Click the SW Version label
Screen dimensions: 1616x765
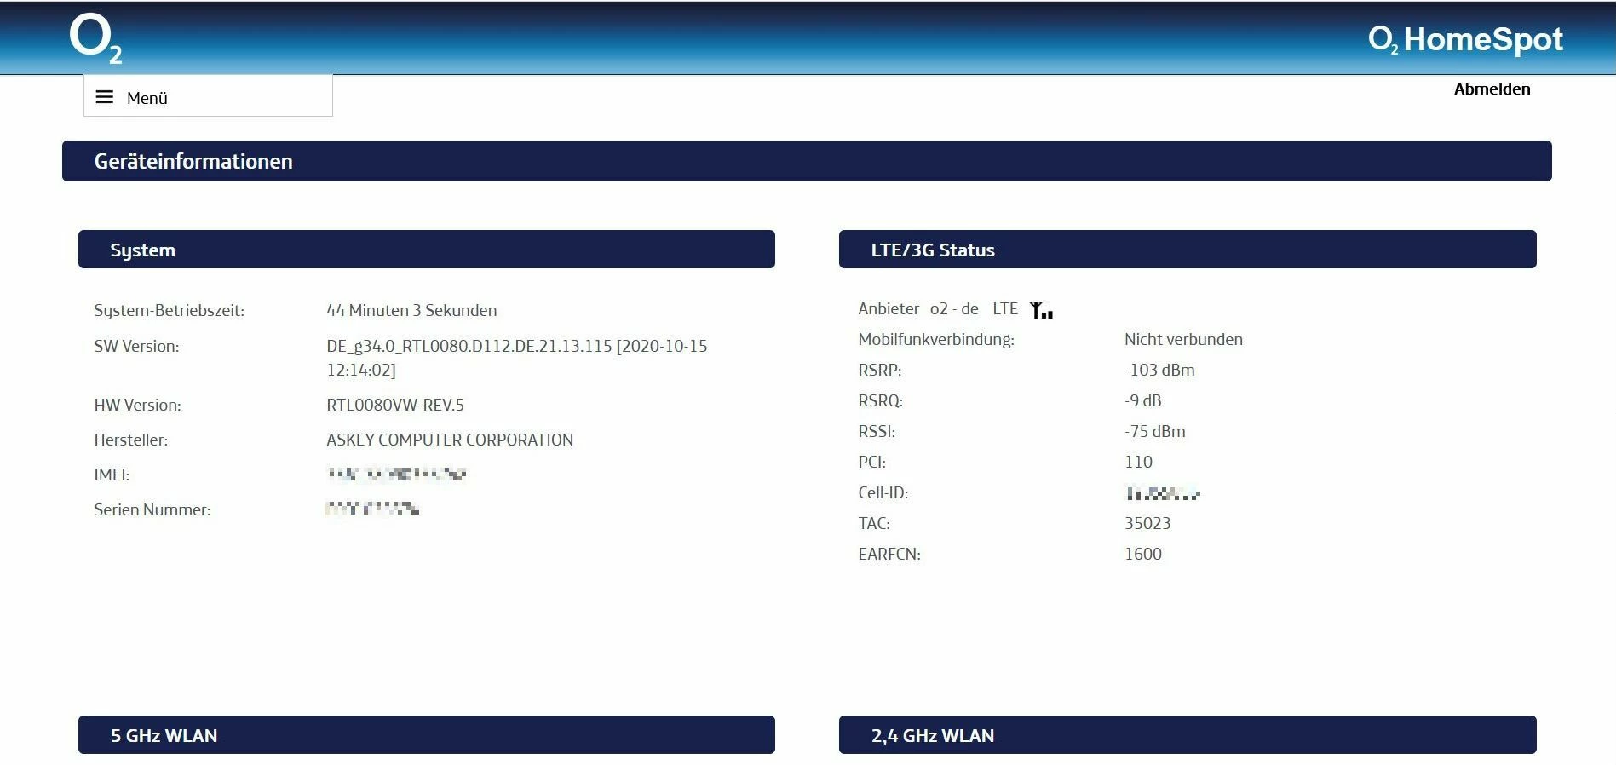[x=136, y=346]
